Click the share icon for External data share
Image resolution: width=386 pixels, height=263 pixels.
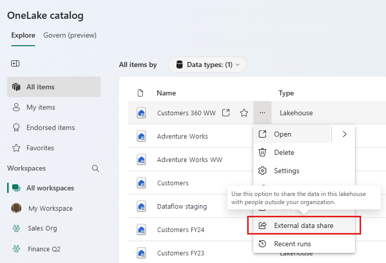click(262, 225)
